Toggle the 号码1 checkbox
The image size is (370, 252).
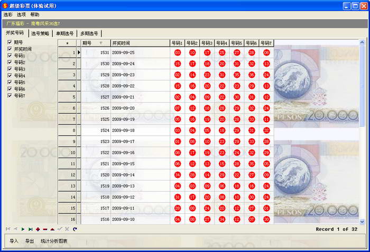pyautogui.click(x=10, y=55)
